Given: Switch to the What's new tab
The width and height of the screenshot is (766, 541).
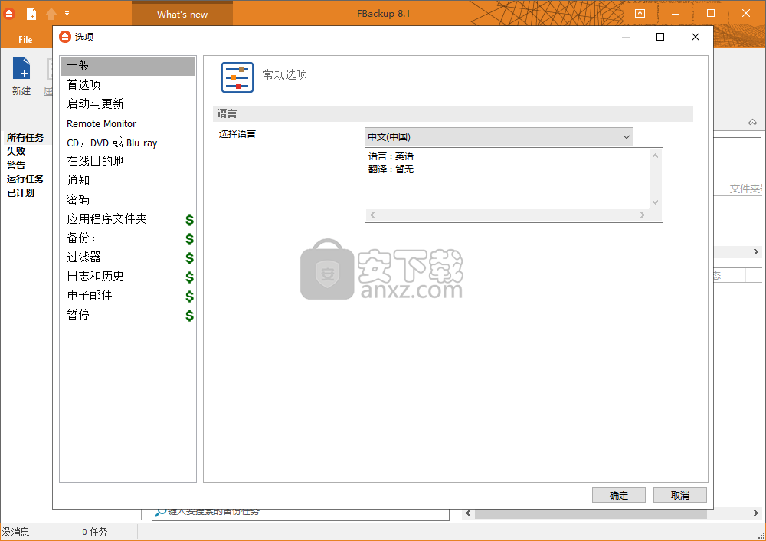Looking at the screenshot, I should coord(182,14).
